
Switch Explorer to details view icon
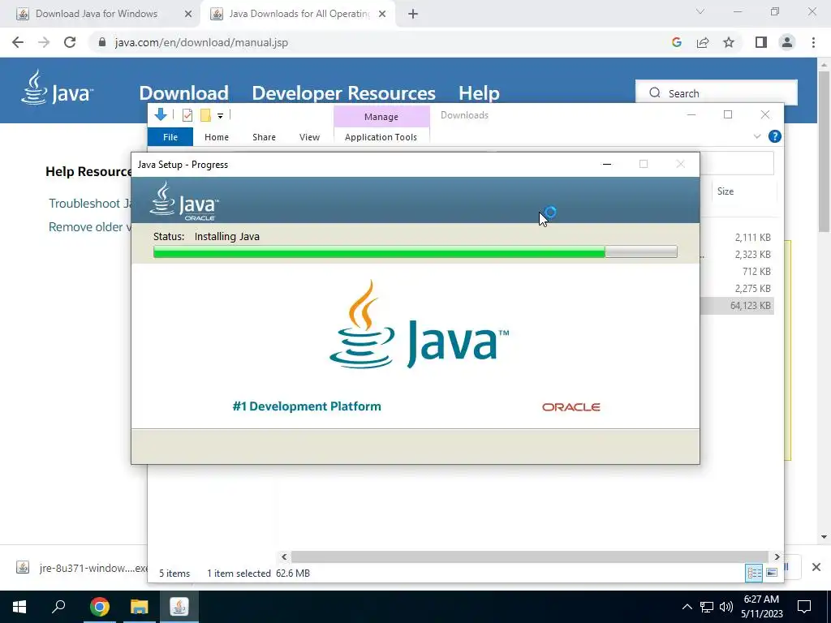tap(754, 573)
